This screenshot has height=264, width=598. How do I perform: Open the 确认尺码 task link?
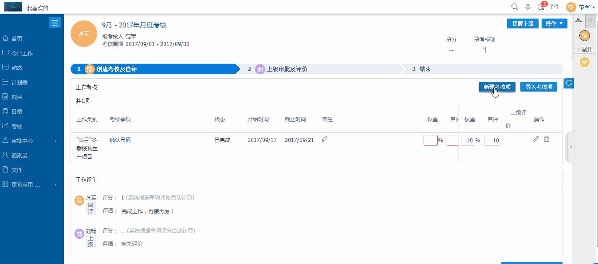[120, 140]
